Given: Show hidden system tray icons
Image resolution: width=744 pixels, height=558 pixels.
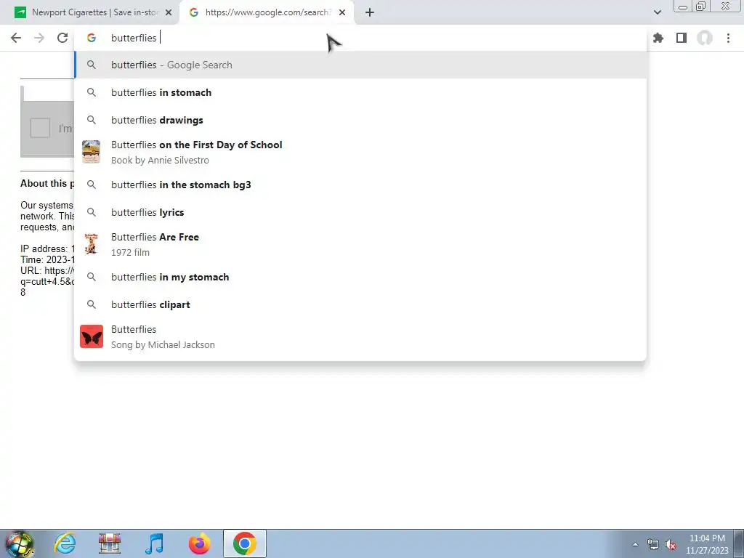Looking at the screenshot, I should coord(635,544).
